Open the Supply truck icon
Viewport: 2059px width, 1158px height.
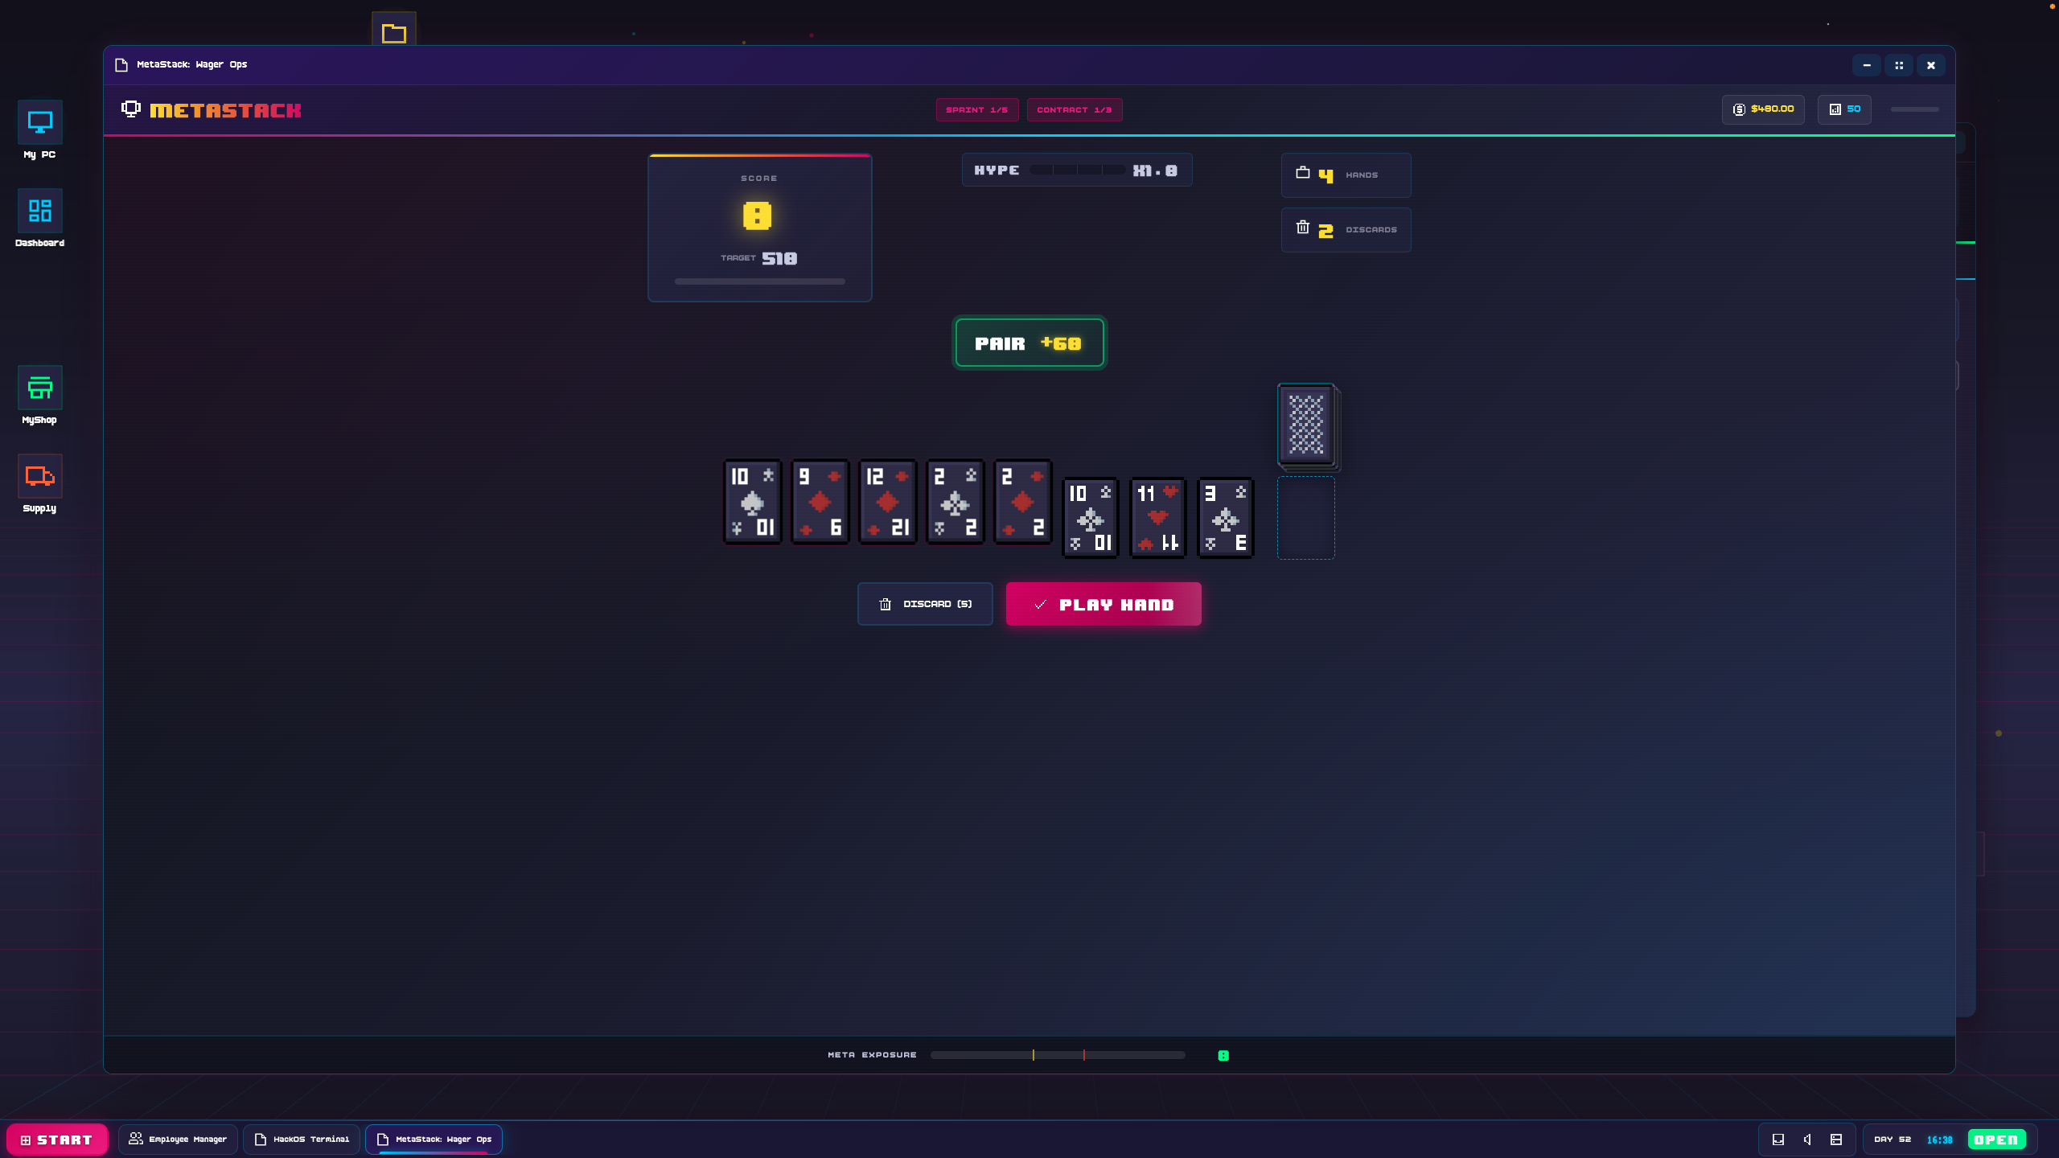tap(39, 477)
